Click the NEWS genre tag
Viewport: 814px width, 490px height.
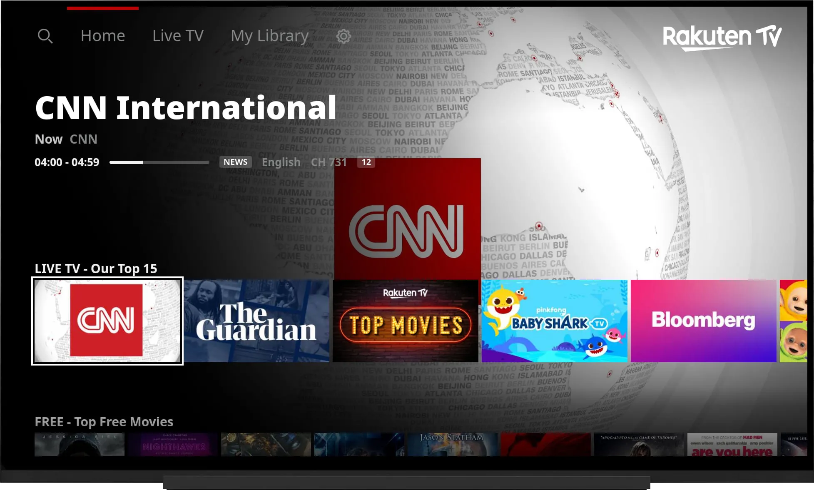pos(235,162)
